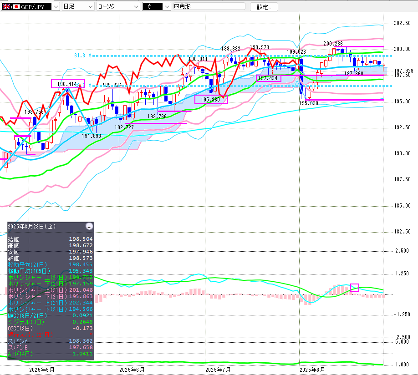Open the size 中 dropdown
The height and width of the screenshot is (375, 418).
pyautogui.click(x=157, y=7)
